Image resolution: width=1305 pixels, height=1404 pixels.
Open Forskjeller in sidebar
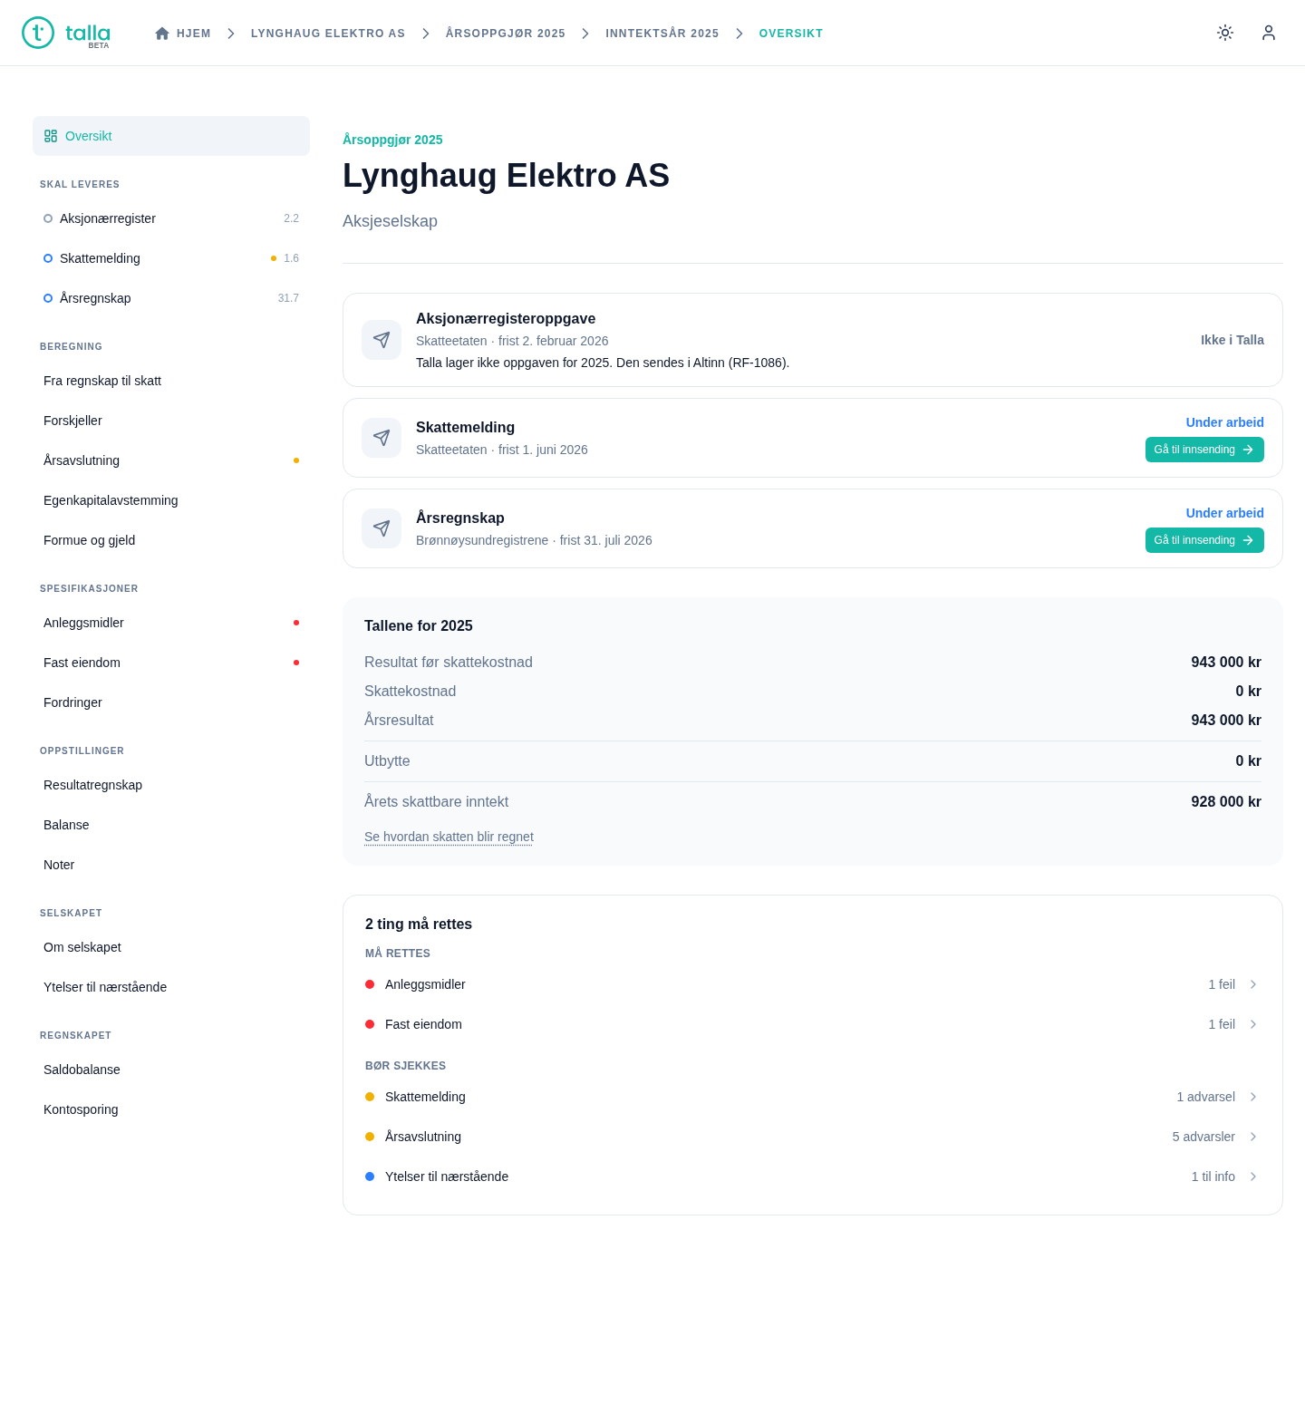[171, 421]
